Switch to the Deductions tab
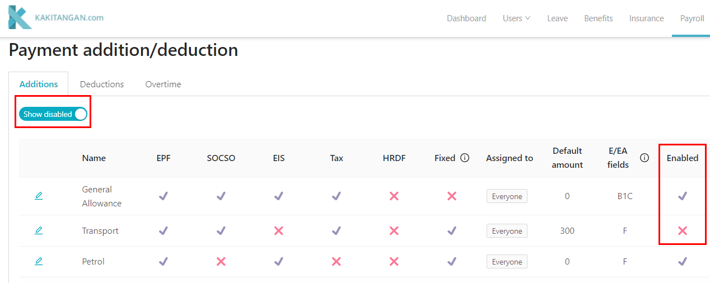 102,84
